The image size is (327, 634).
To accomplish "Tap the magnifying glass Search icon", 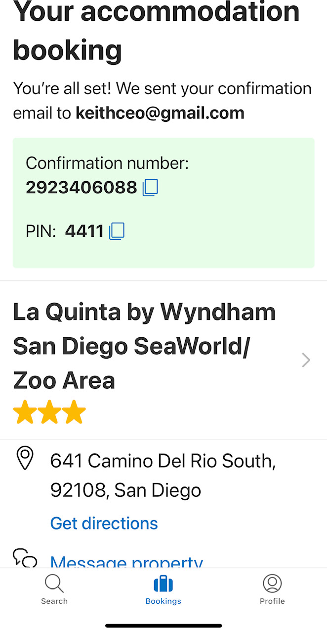I will pyautogui.click(x=54, y=583).
